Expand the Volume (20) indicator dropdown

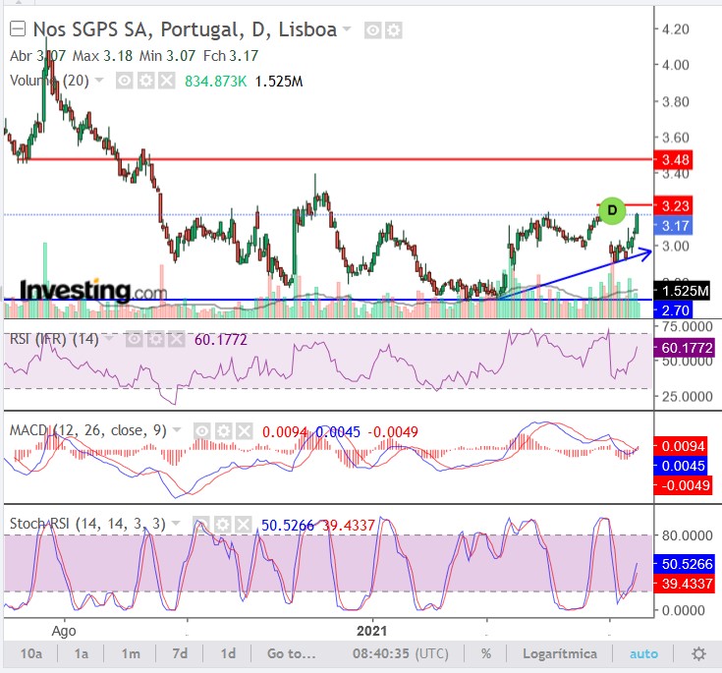99,82
